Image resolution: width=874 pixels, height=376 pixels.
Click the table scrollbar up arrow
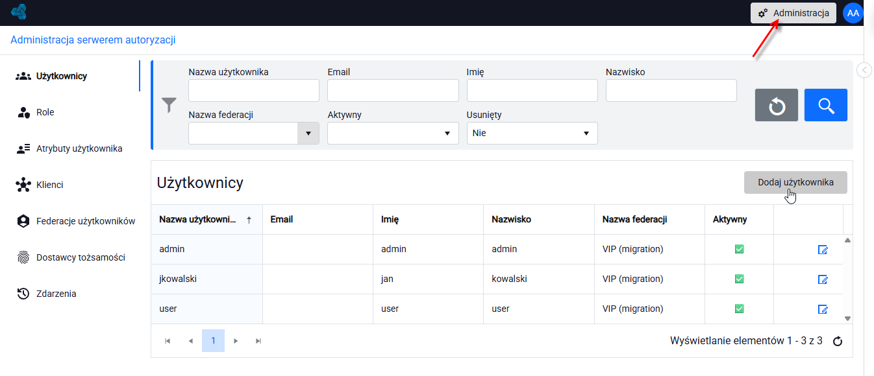tap(847, 241)
